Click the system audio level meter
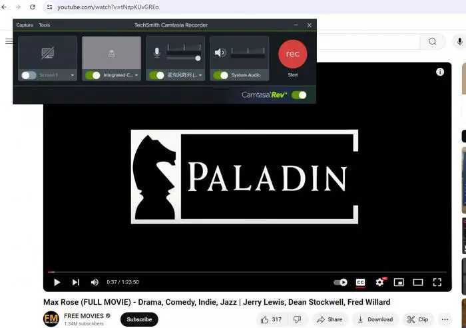 pyautogui.click(x=248, y=53)
